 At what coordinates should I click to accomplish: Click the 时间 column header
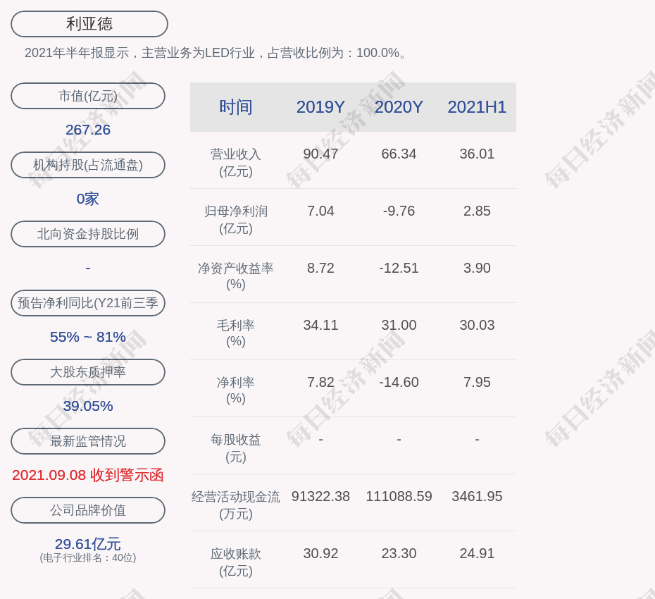coord(236,107)
